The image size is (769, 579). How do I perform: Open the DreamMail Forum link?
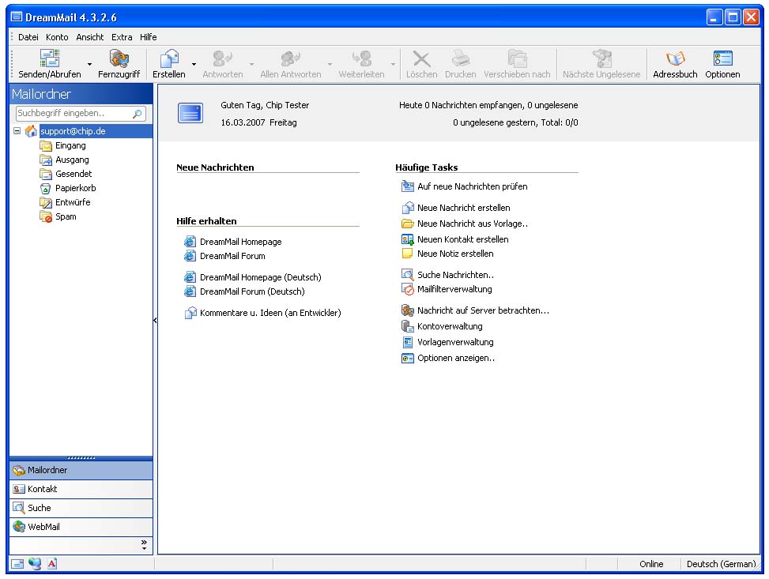(x=224, y=256)
